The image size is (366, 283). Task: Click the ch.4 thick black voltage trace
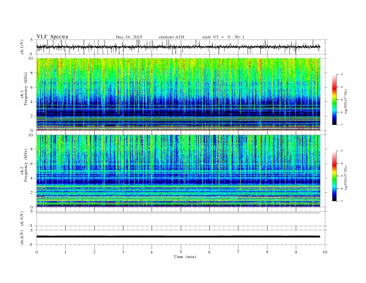coord(178,237)
